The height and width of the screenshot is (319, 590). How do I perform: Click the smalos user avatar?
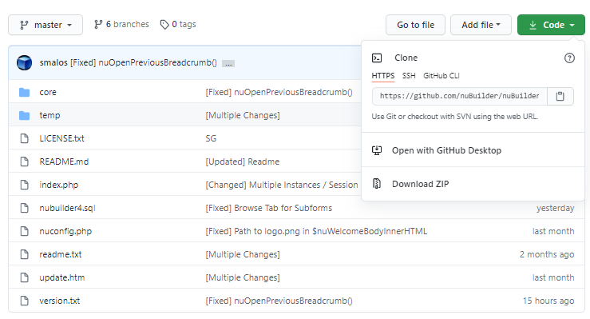[25, 62]
